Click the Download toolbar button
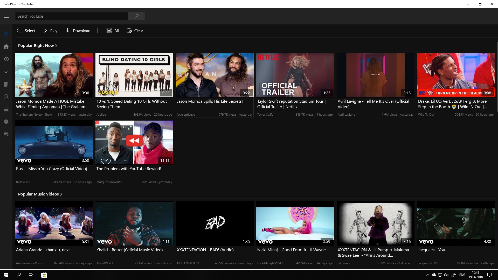 click(78, 31)
